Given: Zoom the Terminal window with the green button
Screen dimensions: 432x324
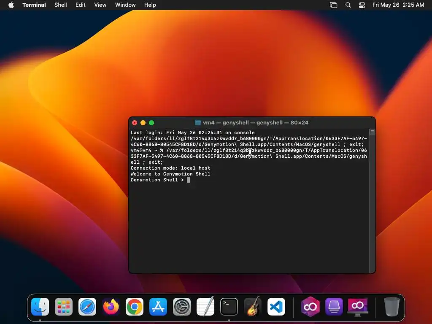Looking at the screenshot, I should tap(151, 123).
